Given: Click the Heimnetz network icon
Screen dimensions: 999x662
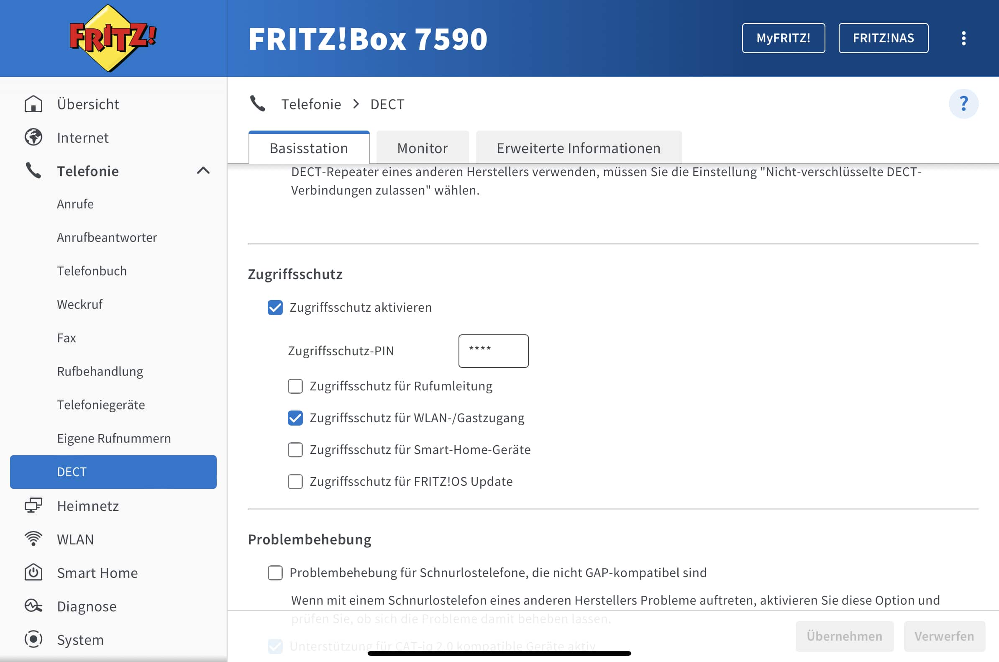Looking at the screenshot, I should (33, 505).
